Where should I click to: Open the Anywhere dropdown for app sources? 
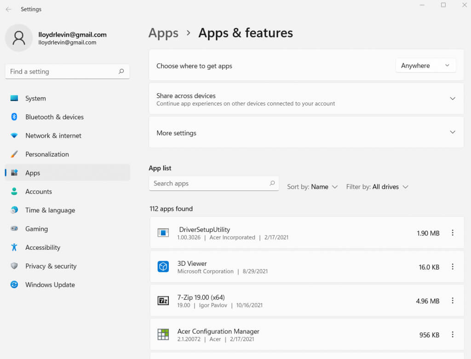coord(425,66)
